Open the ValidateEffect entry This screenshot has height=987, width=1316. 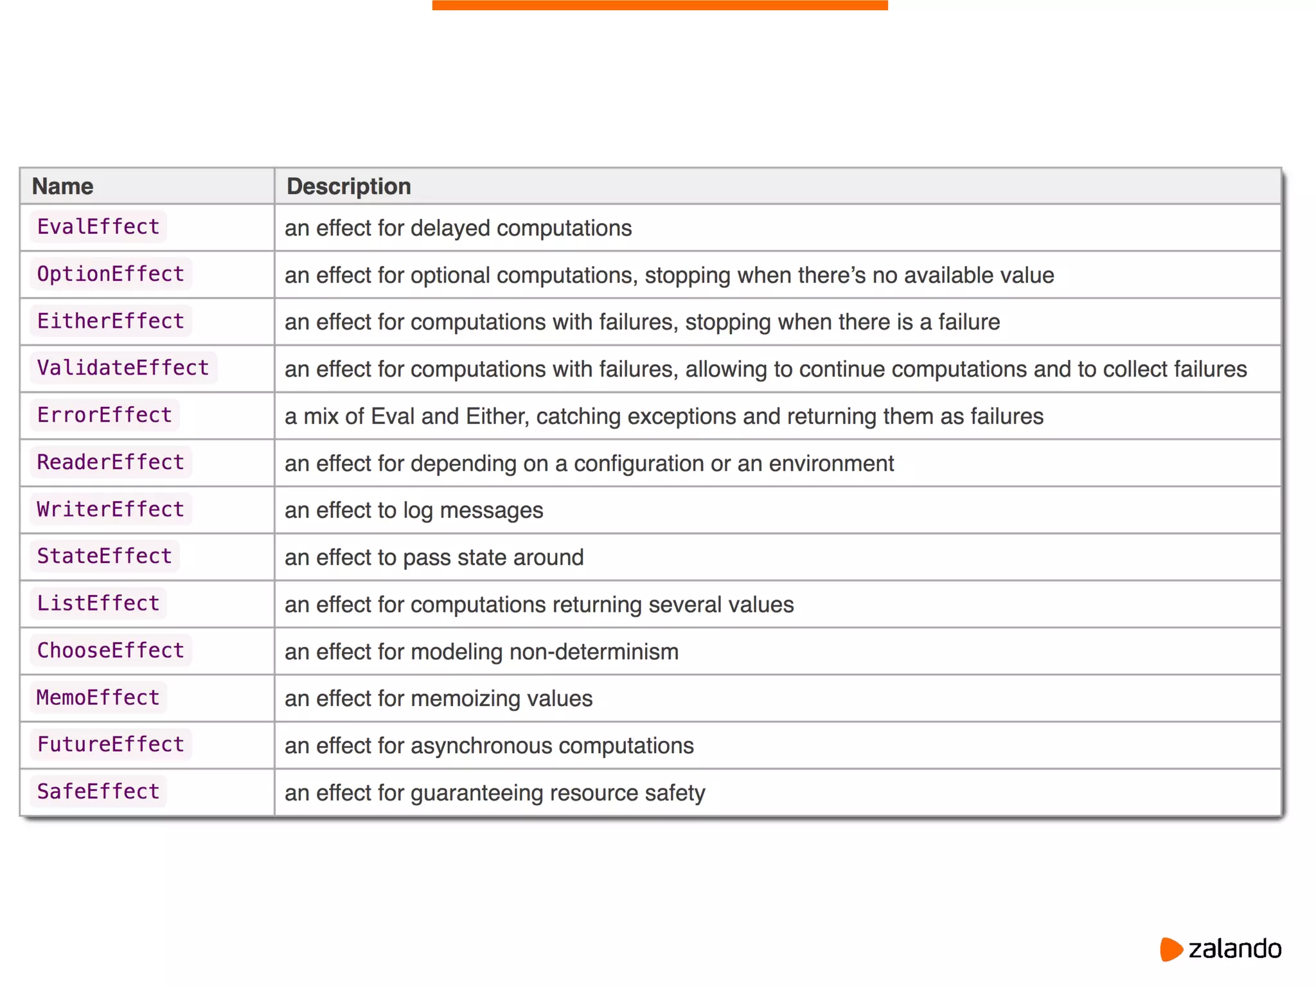pos(123,368)
